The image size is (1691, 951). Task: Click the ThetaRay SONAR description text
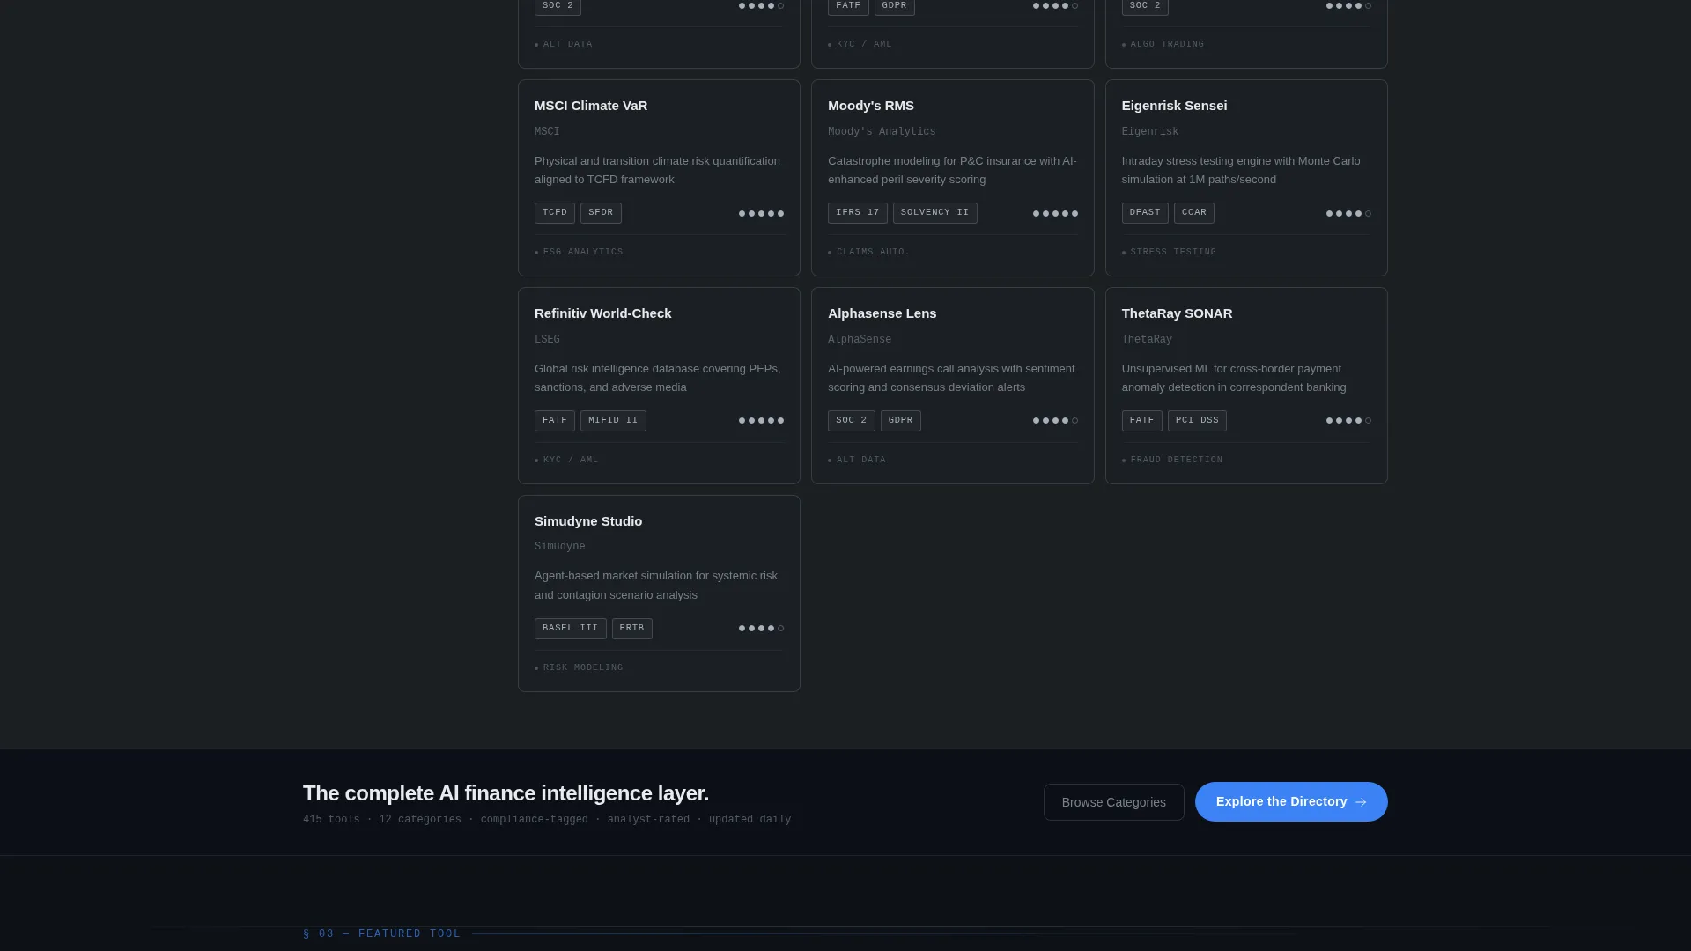click(x=1234, y=379)
